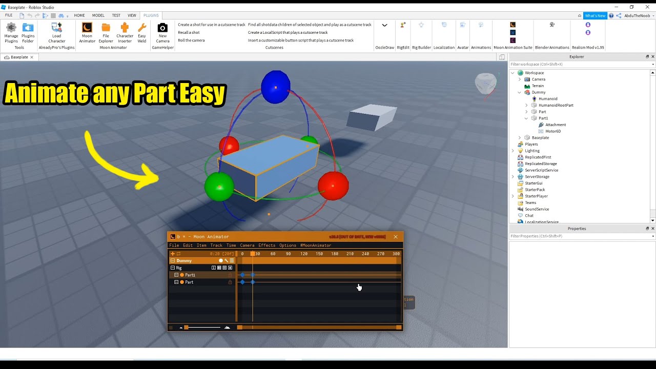Viewport: 656px width, 369px height.
Task: Toggle the first Rig display option icon
Action: [214, 268]
